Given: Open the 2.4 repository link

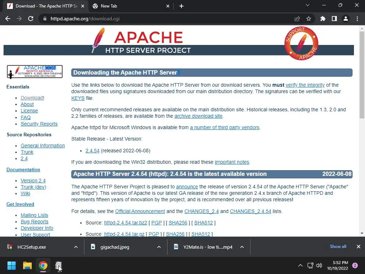Looking at the screenshot, I should [x=24, y=158].
